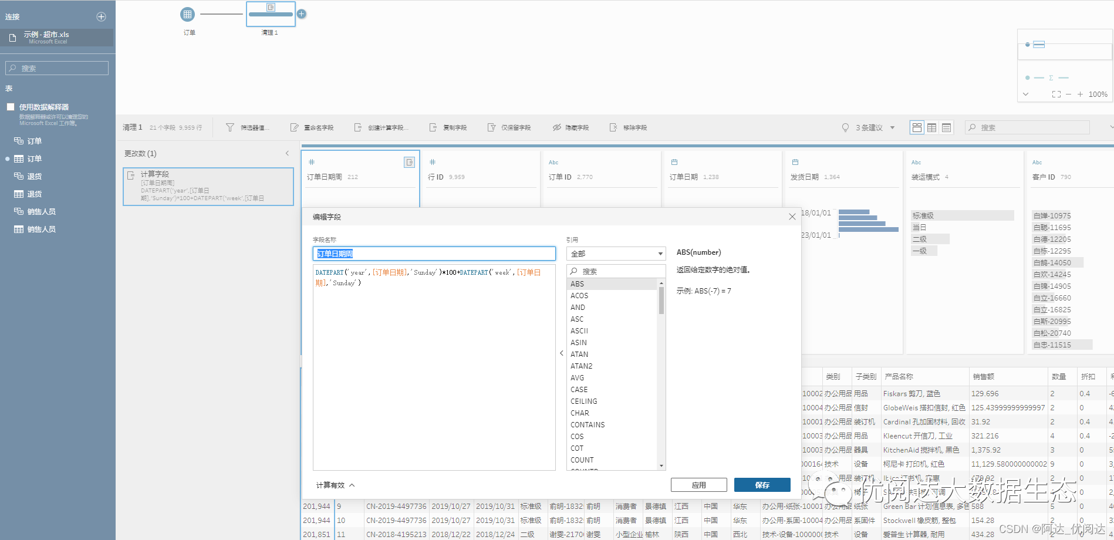The height and width of the screenshot is (540, 1114).
Task: Toggle 使用数据解释器 checkbox
Action: tap(11, 107)
